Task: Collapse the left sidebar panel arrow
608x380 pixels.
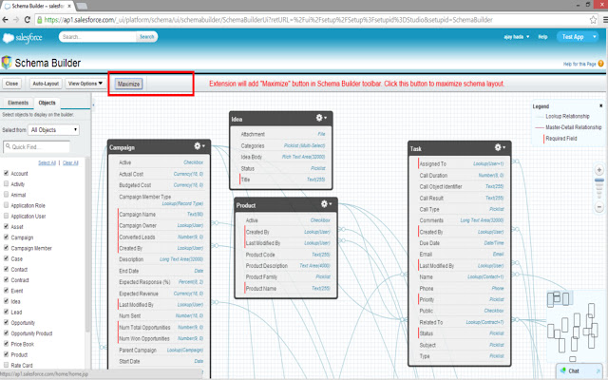Action: tap(93, 105)
